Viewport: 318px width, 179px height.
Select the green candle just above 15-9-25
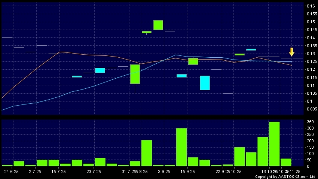[x=193, y=61]
